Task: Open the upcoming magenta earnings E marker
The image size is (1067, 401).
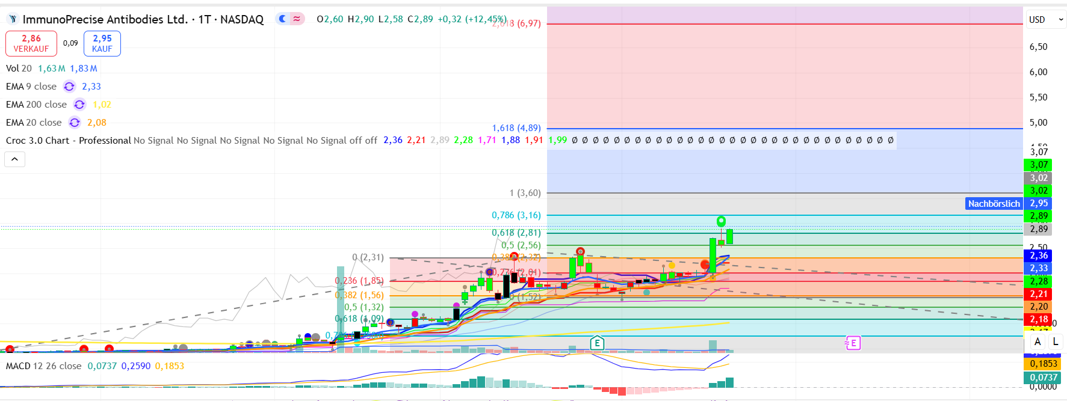Action: (853, 343)
